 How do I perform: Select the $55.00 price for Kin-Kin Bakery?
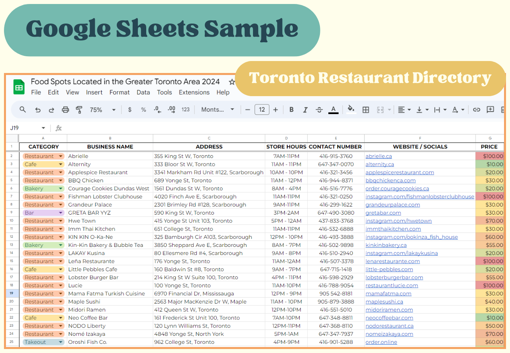(x=490, y=245)
